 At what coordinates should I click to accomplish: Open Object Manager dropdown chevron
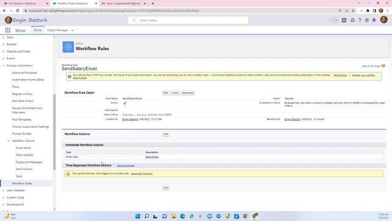click(72, 30)
